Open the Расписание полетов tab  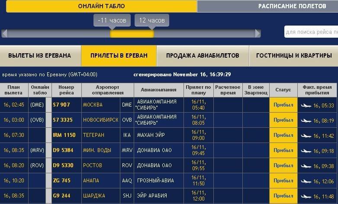coord(292,6)
